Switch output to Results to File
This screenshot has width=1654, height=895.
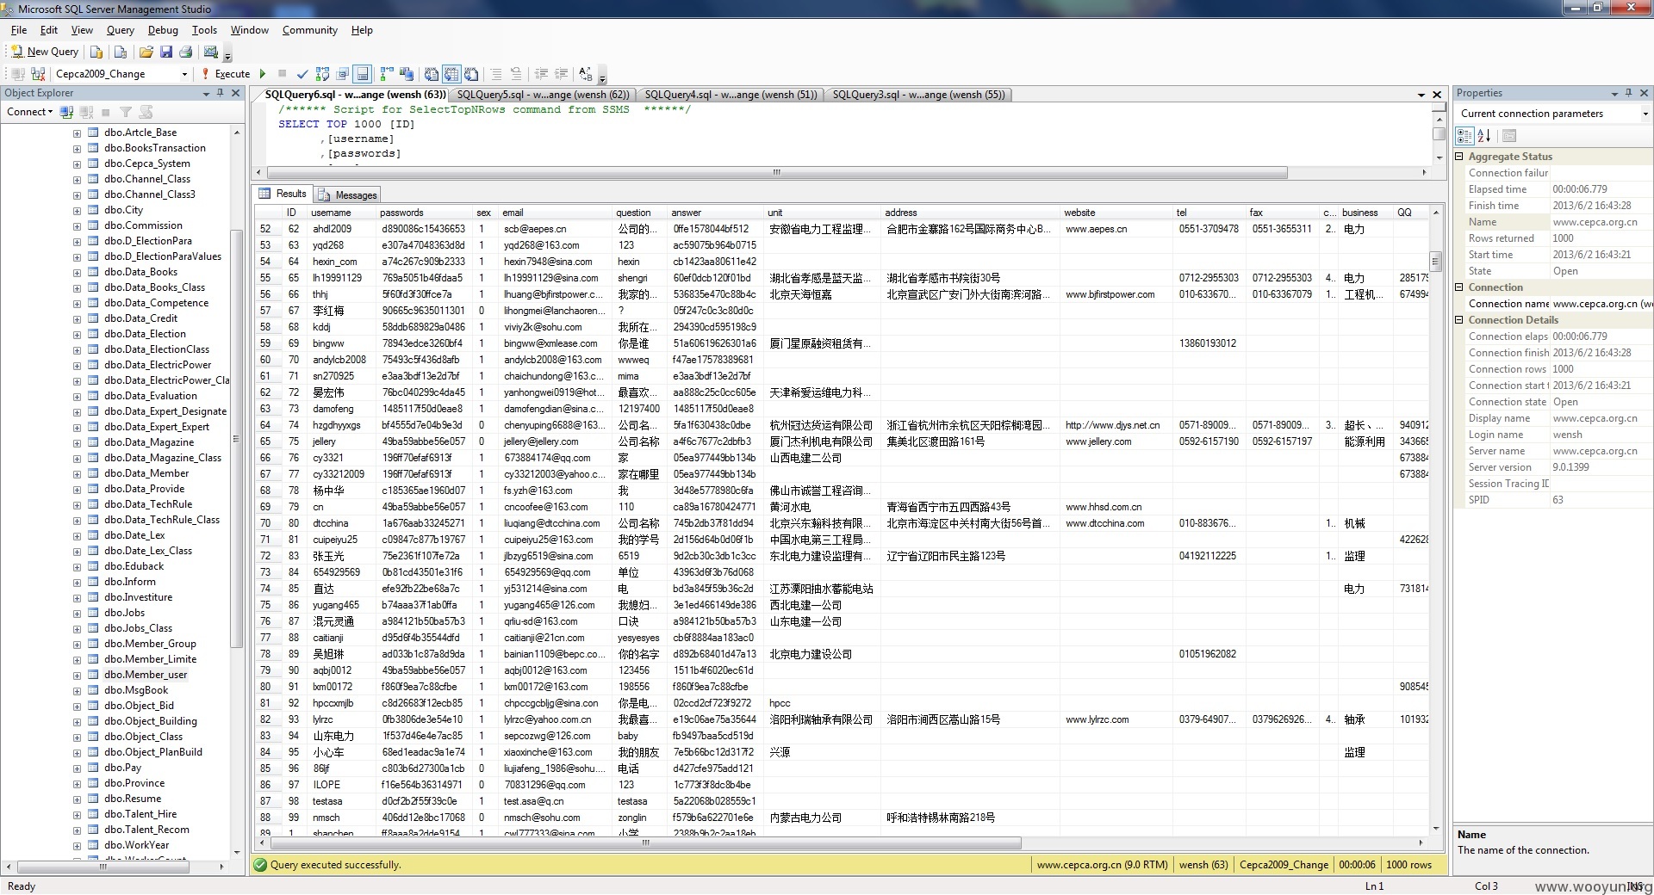471,74
